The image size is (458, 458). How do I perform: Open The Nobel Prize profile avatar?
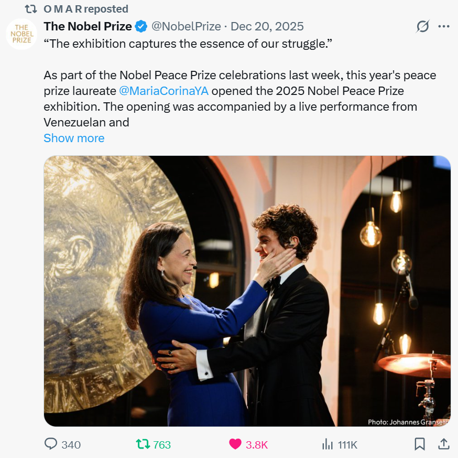(x=21, y=34)
